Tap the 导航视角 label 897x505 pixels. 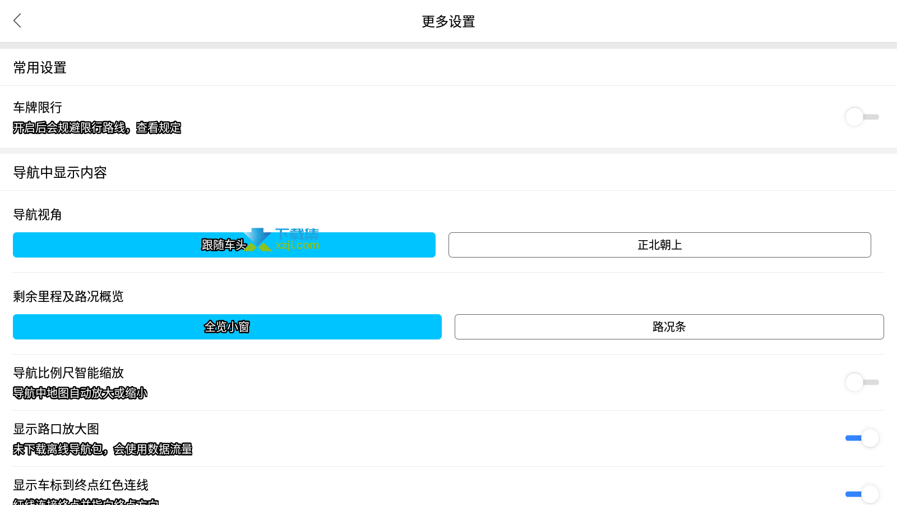pos(38,214)
